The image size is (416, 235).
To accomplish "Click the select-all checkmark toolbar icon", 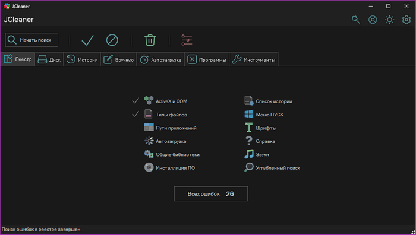I will click(x=87, y=40).
